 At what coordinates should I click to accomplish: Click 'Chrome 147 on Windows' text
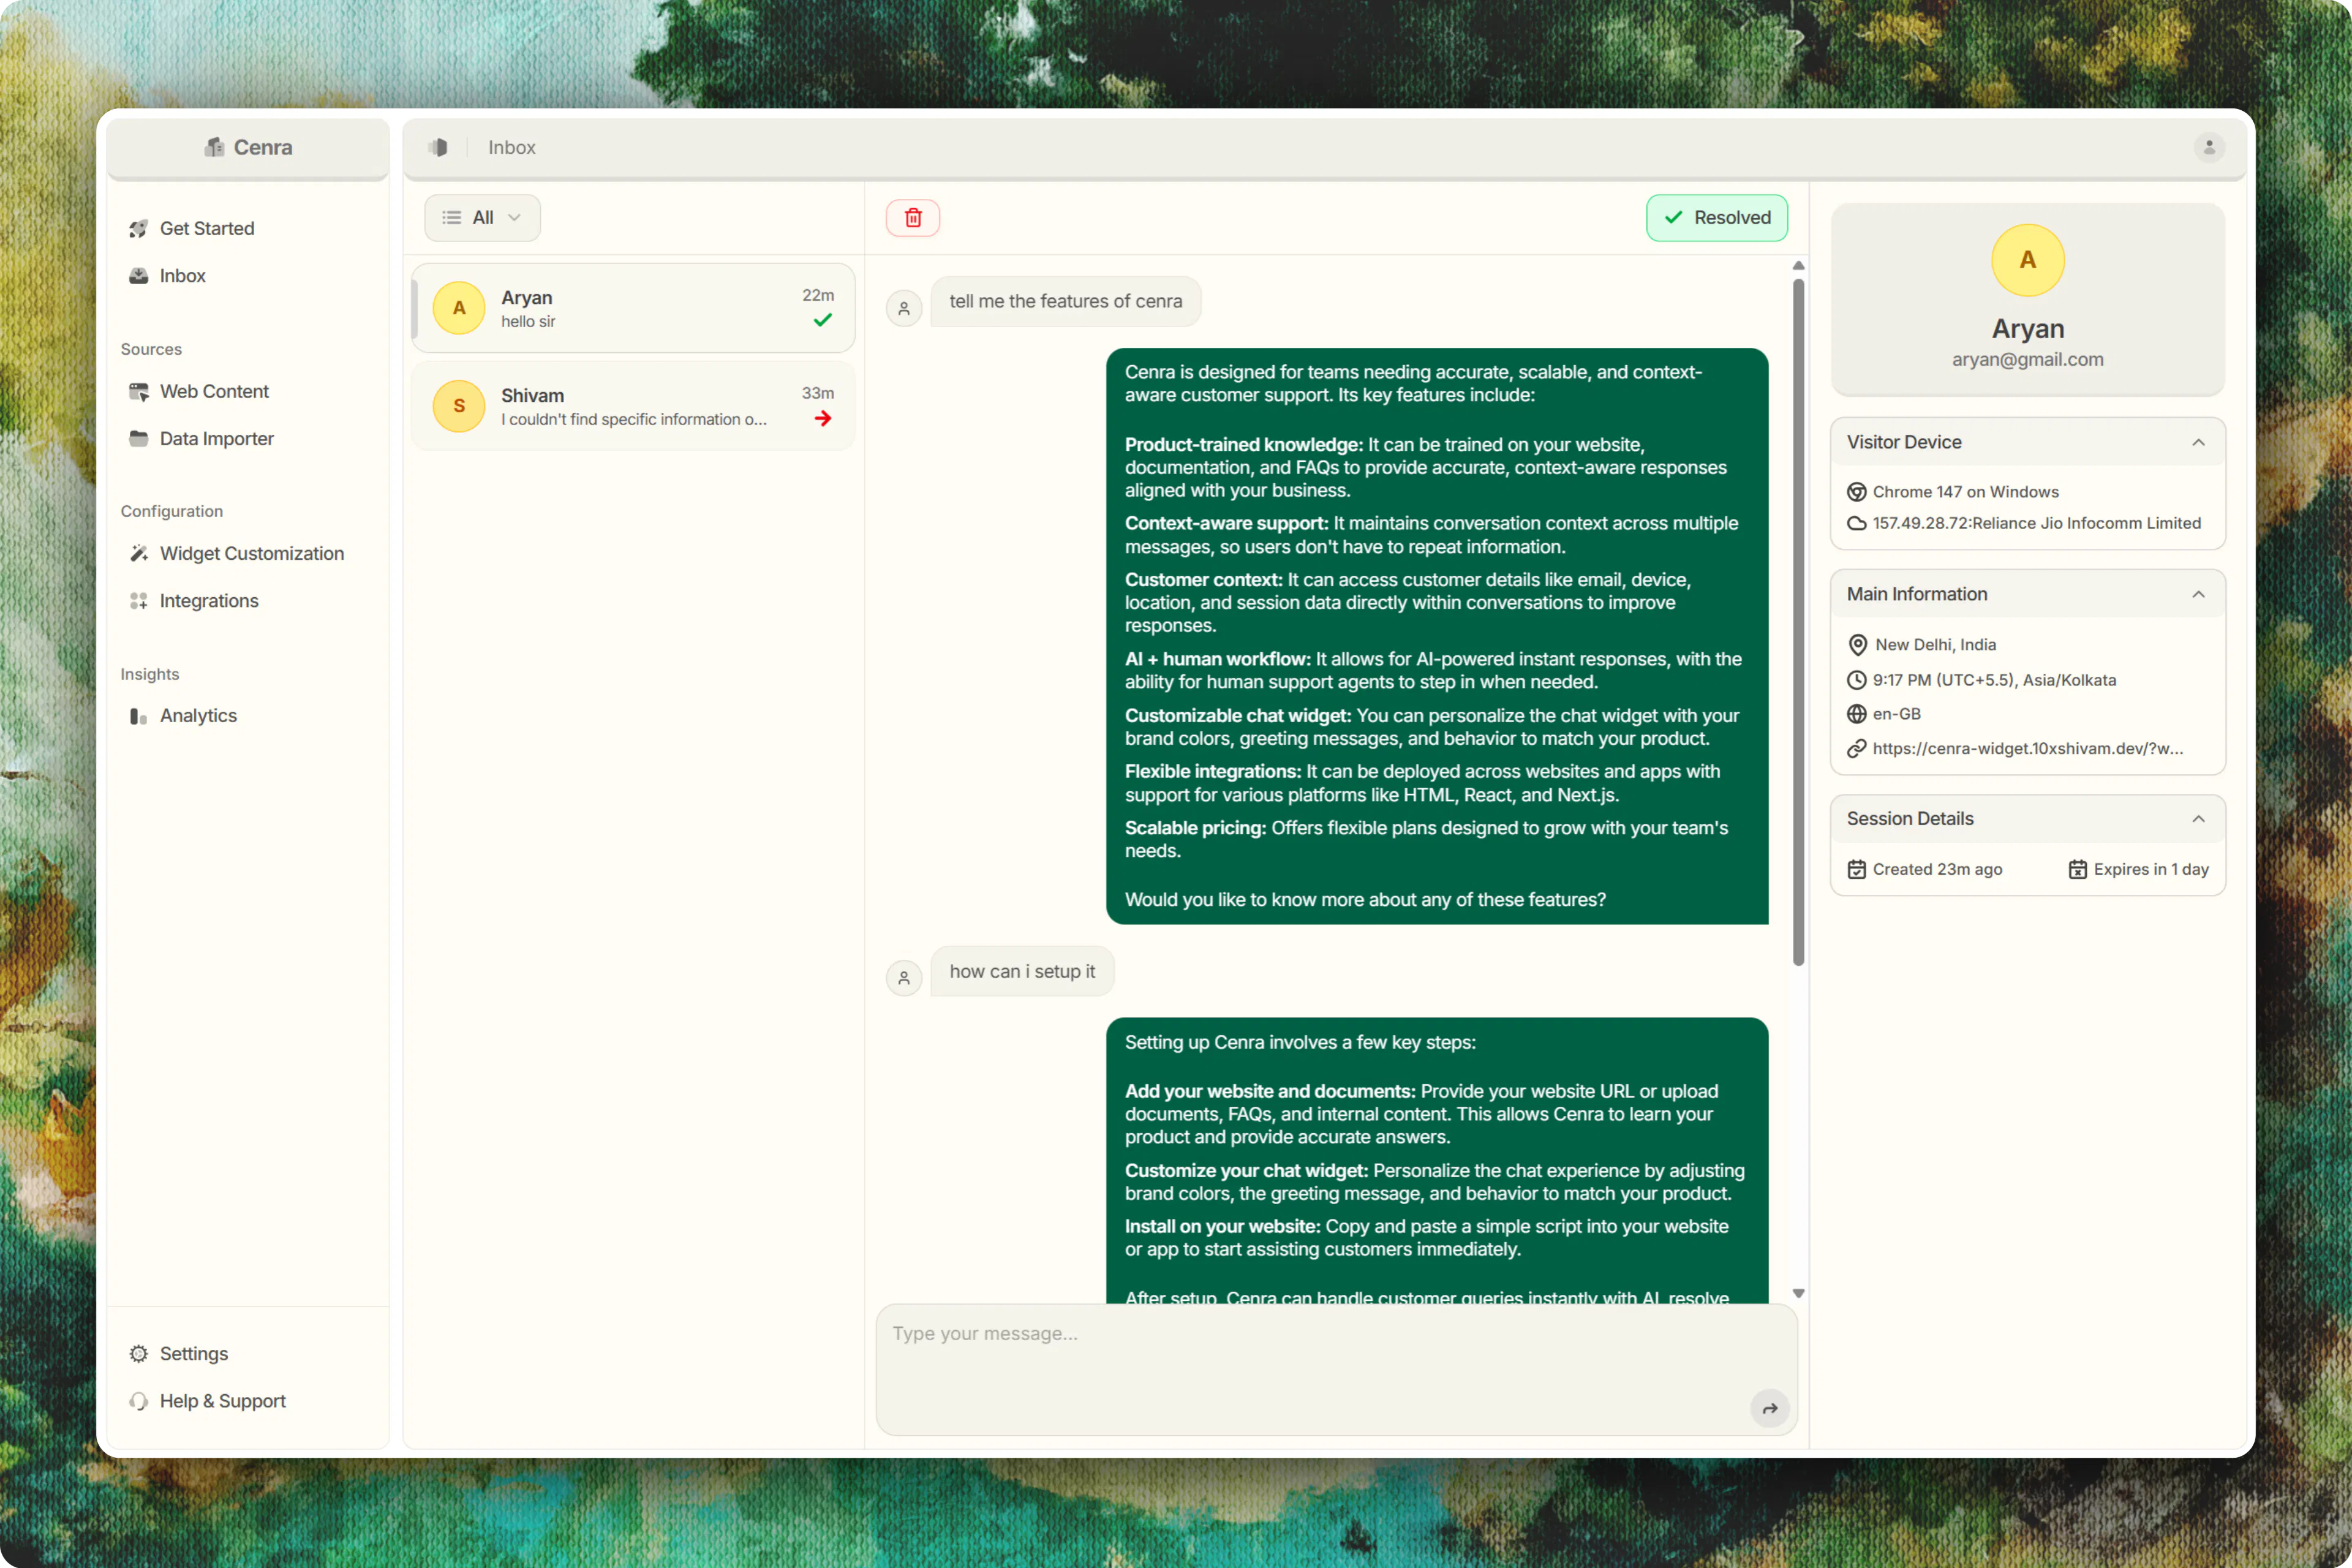pos(1965,492)
